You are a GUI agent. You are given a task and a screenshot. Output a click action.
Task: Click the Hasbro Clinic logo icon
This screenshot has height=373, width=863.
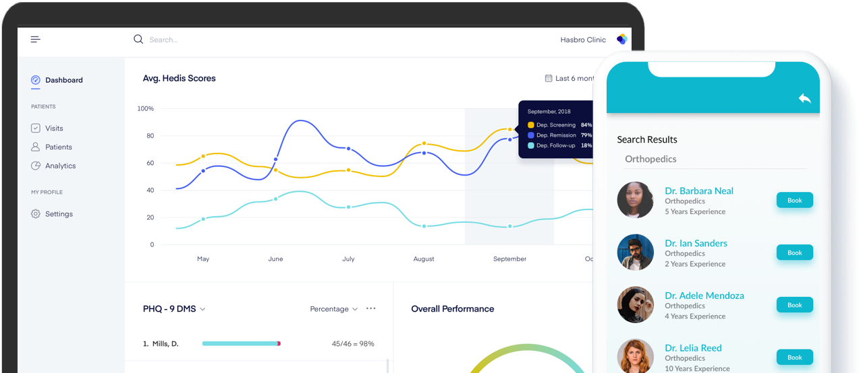622,39
